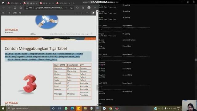Open more PDF toolbar options
197x111 pixels.
[87, 13]
